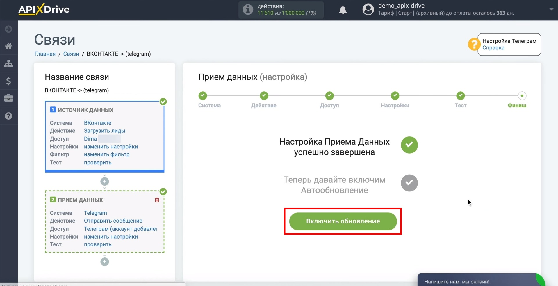Go to Настройки step
Viewport: 558px width, 286px height.
[395, 95]
